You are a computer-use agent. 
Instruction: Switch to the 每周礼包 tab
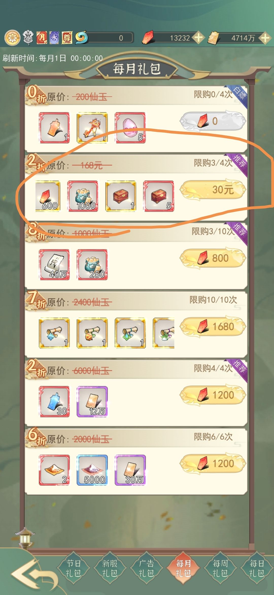click(220, 568)
